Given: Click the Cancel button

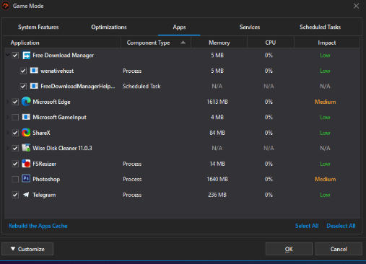Looking at the screenshot, I should [339, 249].
